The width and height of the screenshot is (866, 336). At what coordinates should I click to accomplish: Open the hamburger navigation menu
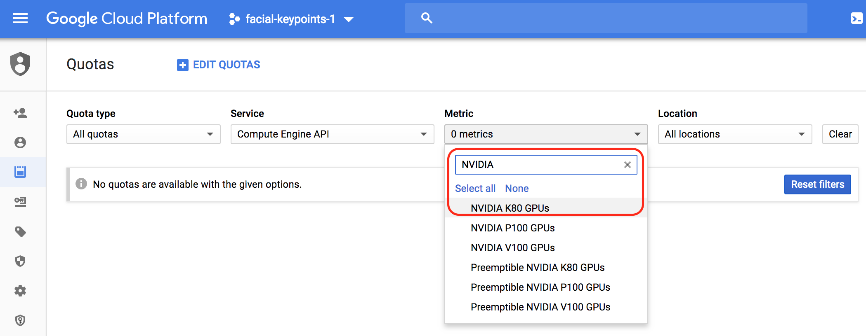tap(20, 19)
